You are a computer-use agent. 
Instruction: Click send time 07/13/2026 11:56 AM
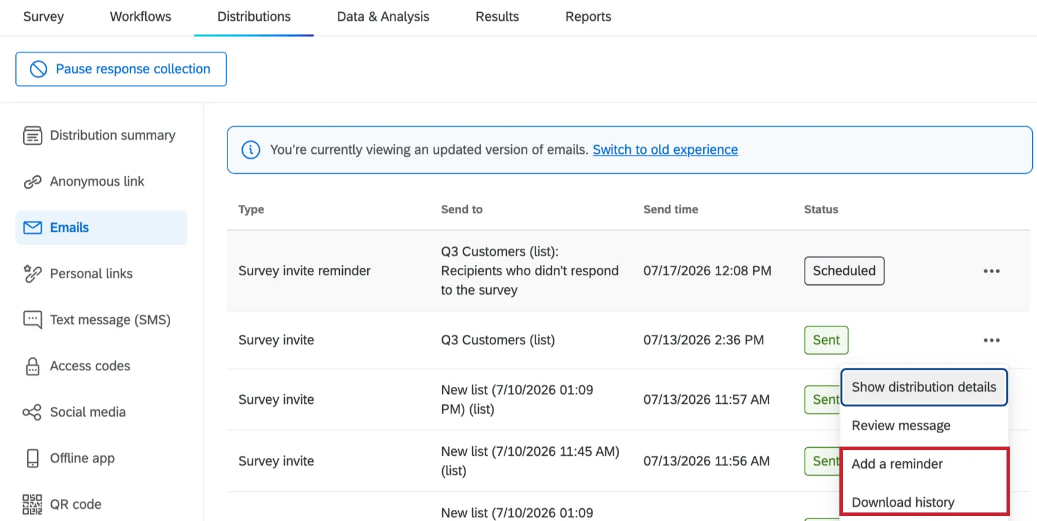point(706,461)
